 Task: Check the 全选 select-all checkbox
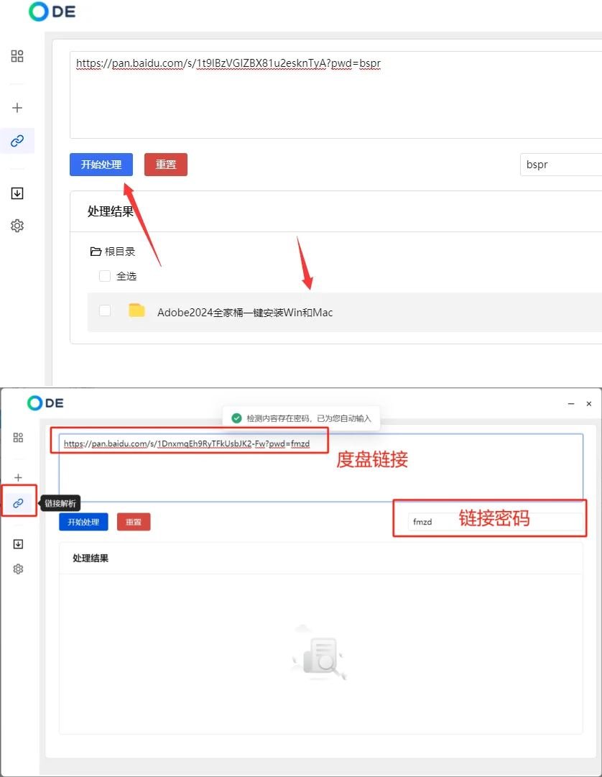point(104,275)
